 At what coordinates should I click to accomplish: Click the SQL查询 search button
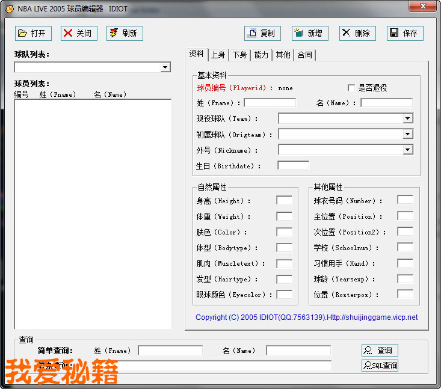[380, 366]
